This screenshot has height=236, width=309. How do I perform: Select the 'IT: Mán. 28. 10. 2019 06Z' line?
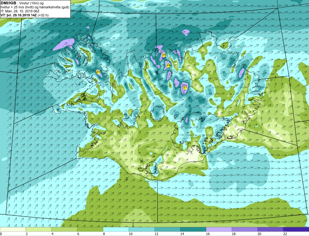tap(20, 11)
